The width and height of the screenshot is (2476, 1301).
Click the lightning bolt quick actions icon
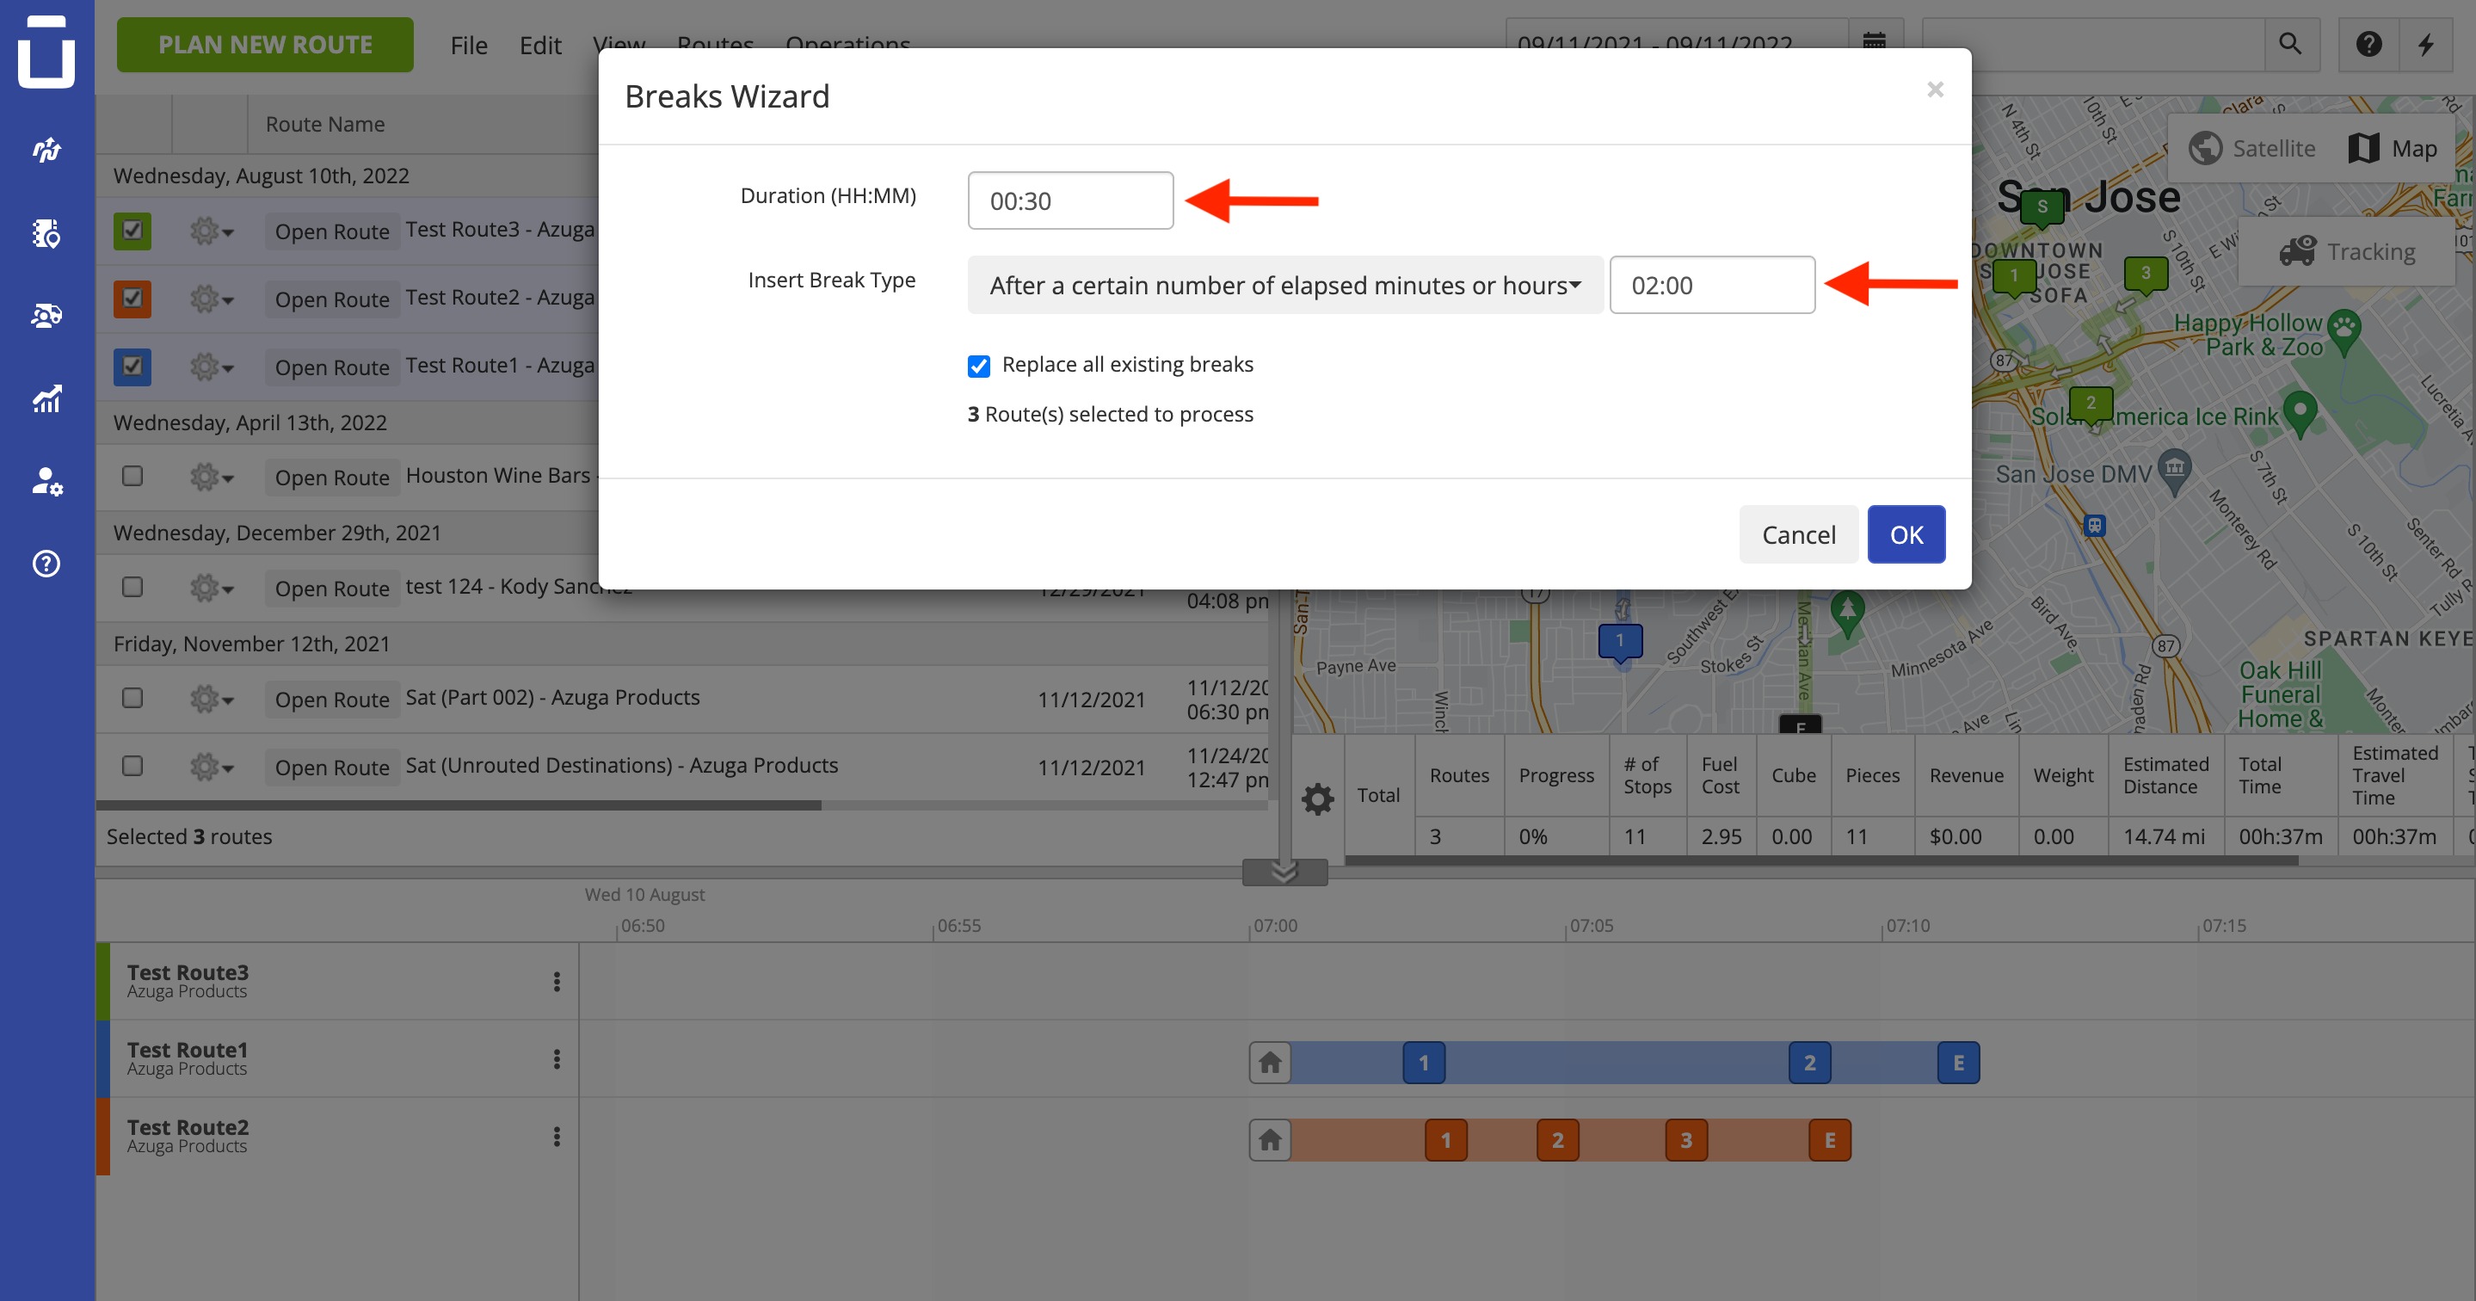tap(2427, 44)
